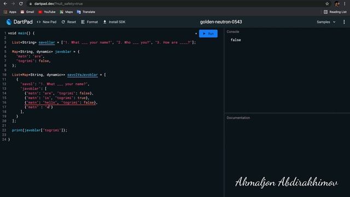Run the code with Run button
This screenshot has height=197, width=350.
(208, 33)
